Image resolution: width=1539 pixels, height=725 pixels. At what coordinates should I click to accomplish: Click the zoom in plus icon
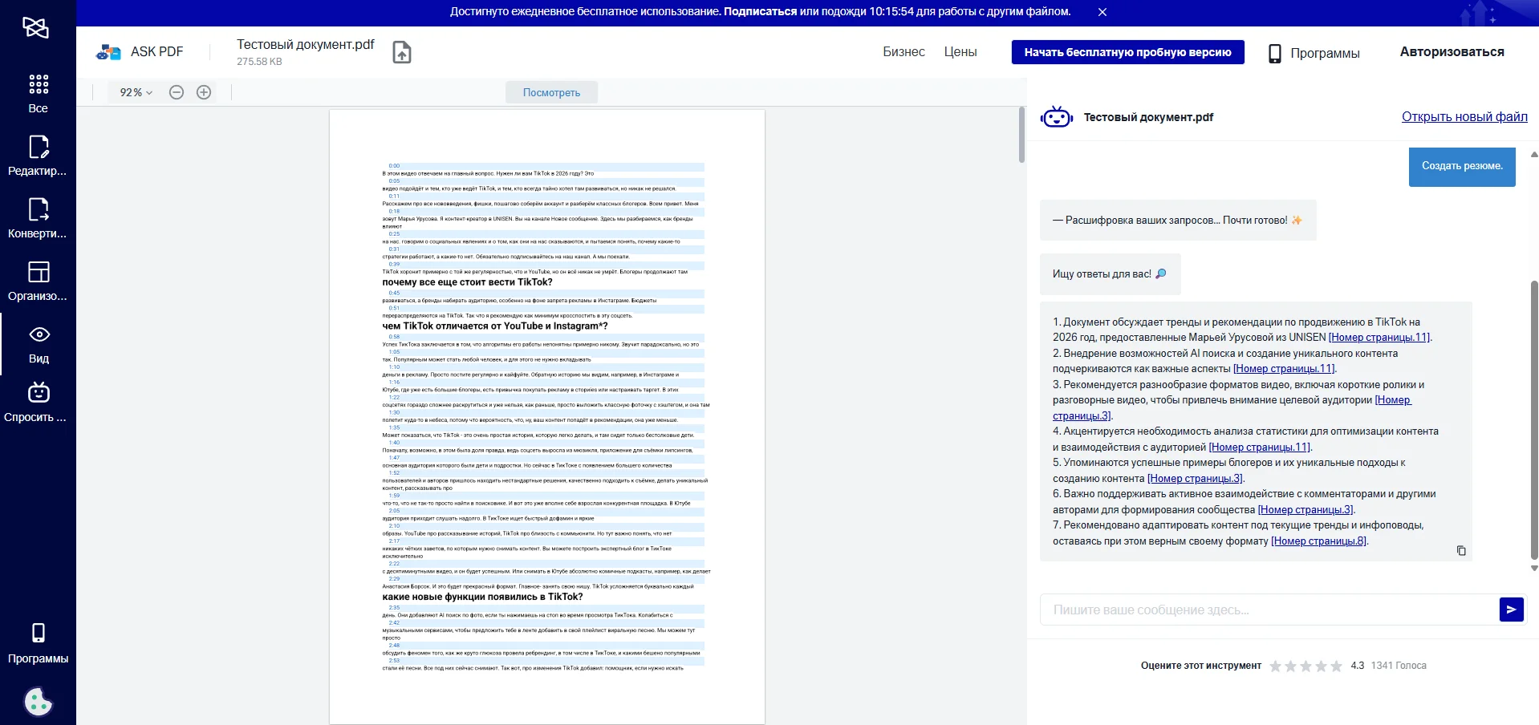click(204, 92)
